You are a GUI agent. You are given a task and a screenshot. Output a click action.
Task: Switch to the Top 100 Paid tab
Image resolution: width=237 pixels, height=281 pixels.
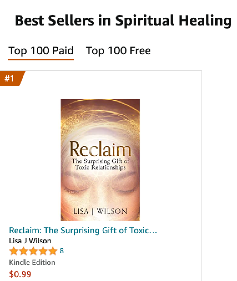pyautogui.click(x=41, y=51)
